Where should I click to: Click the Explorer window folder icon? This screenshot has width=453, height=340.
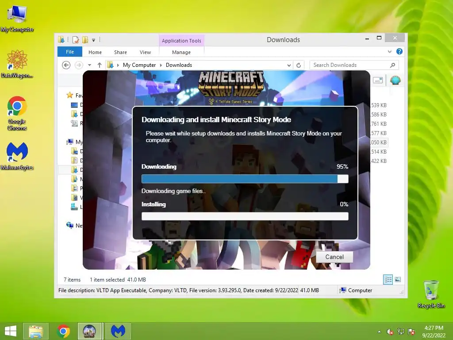pos(61,39)
